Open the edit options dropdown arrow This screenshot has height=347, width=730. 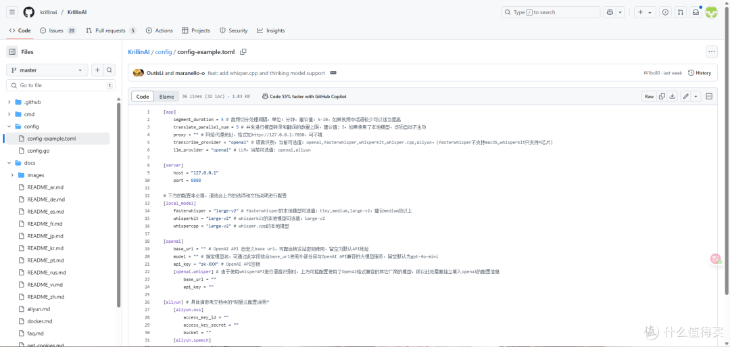pos(696,97)
